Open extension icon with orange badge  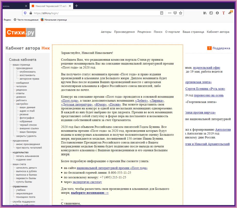[230, 13]
